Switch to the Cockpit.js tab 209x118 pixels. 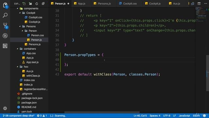[x=155, y=4]
